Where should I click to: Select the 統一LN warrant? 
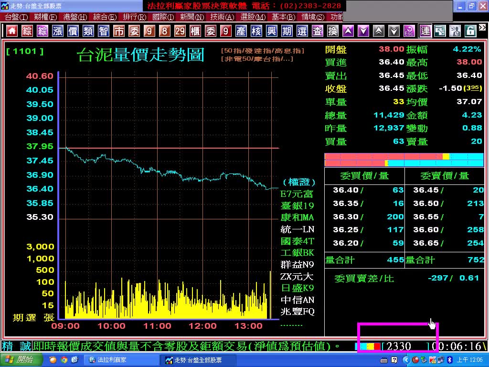point(297,229)
